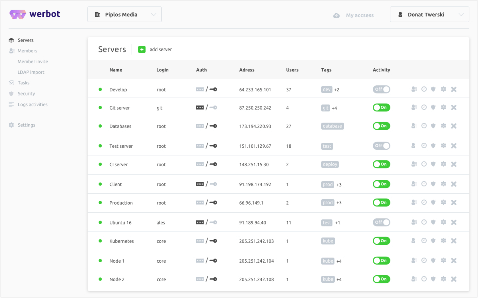Expand the +4 extra tags on Git server
Image resolution: width=478 pixels, height=298 pixels.
point(334,108)
